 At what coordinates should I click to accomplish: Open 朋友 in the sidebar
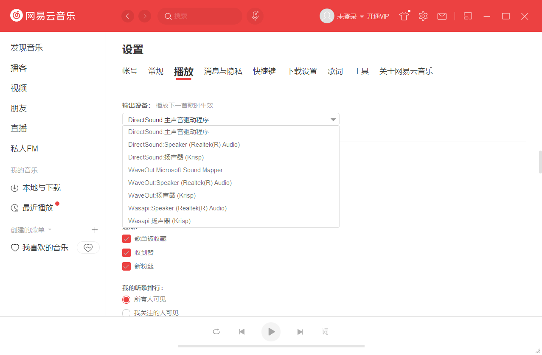click(19, 109)
